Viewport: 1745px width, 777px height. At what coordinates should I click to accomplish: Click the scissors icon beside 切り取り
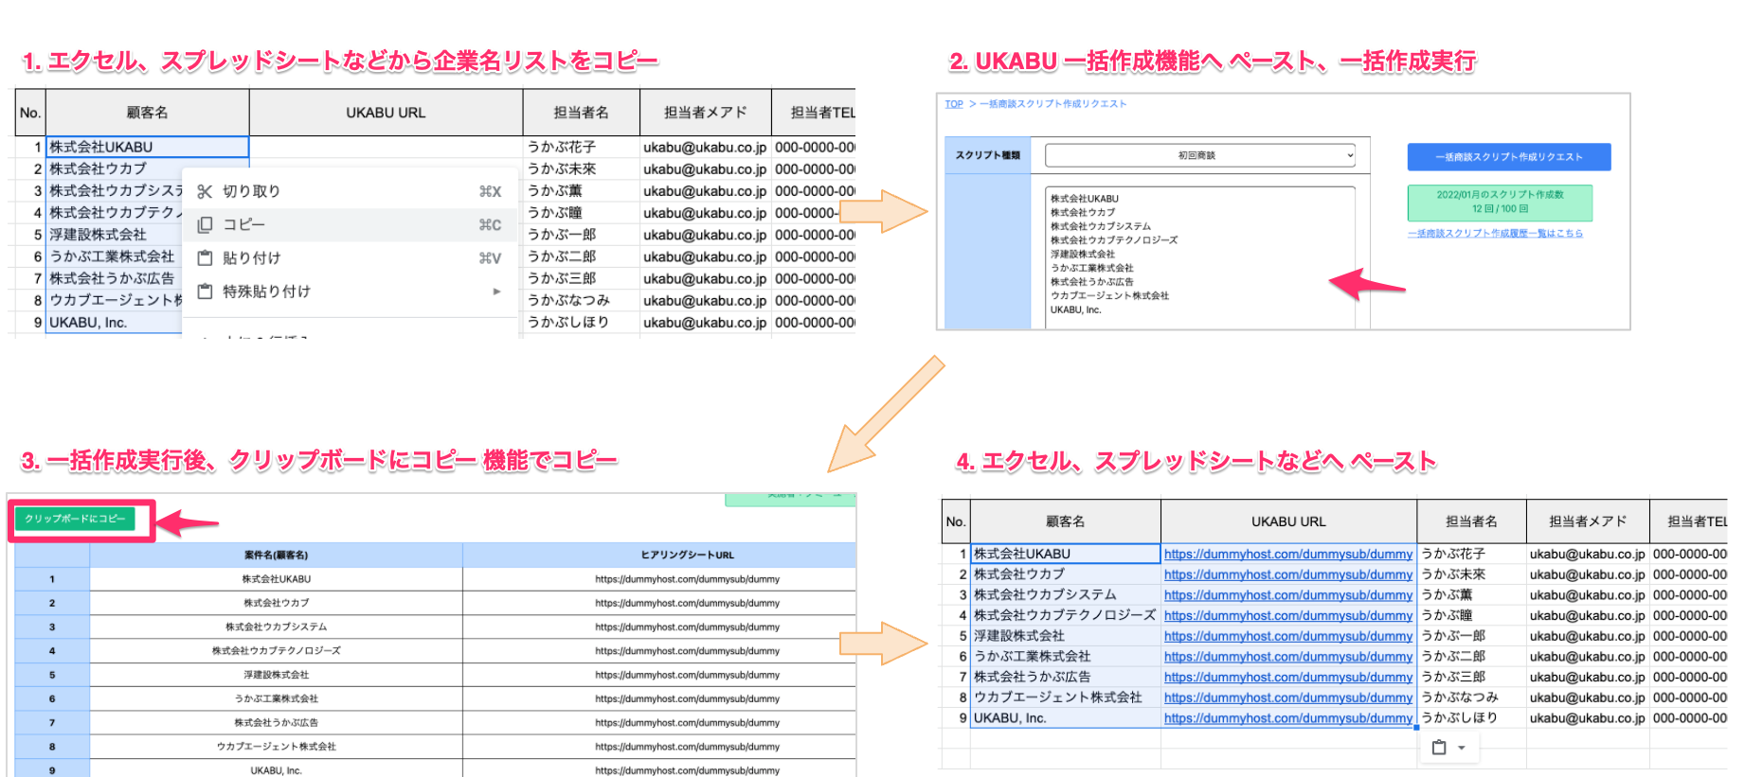coord(205,191)
